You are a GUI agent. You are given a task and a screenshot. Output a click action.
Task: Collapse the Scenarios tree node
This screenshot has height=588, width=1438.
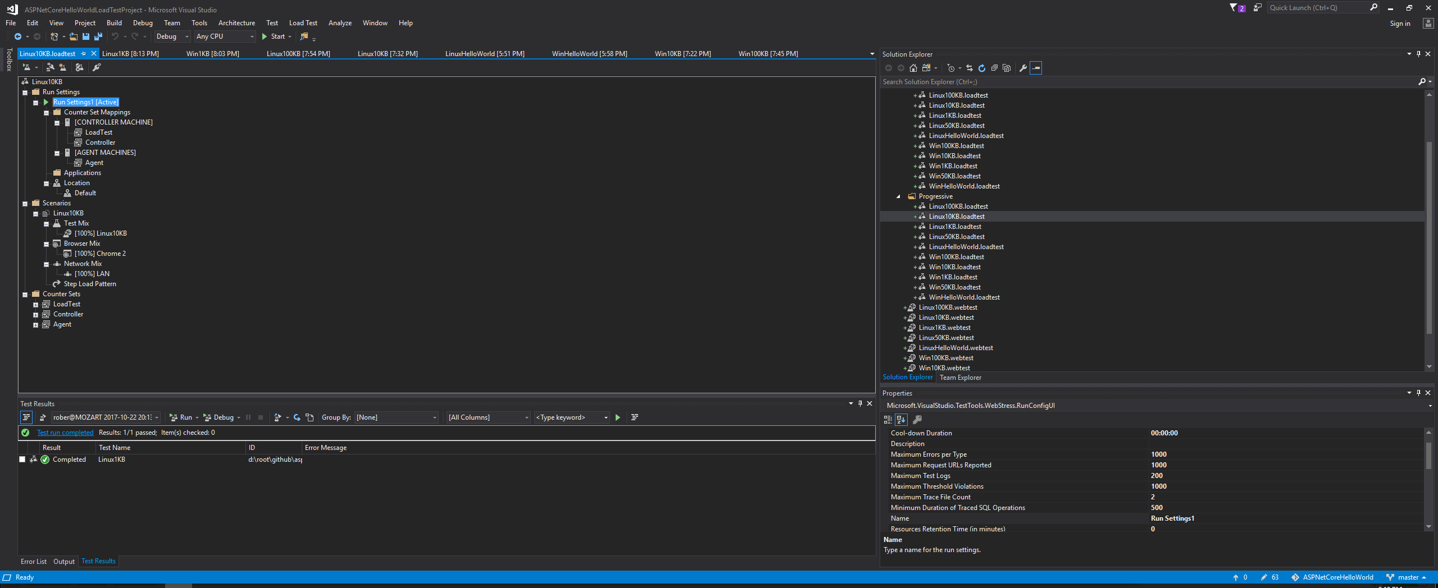coord(25,203)
